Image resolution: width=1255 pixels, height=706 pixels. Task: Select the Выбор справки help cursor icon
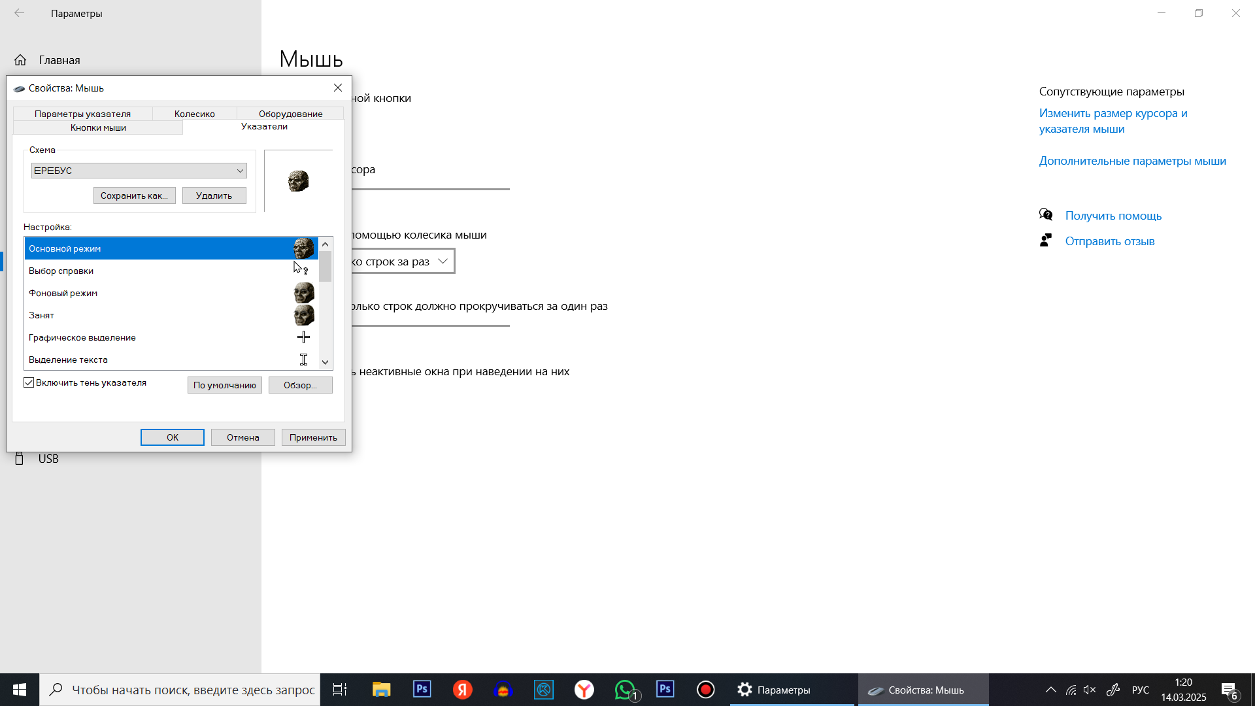pos(301,269)
